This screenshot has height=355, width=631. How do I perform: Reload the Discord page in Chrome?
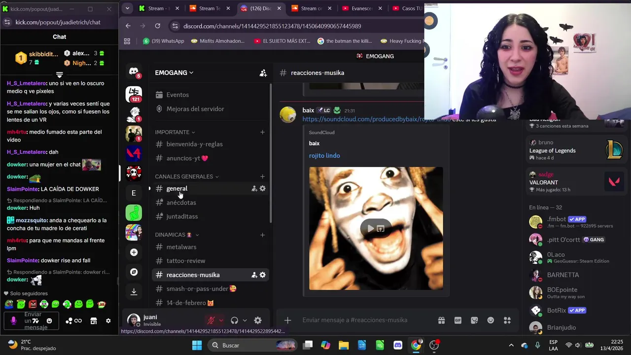[157, 26]
